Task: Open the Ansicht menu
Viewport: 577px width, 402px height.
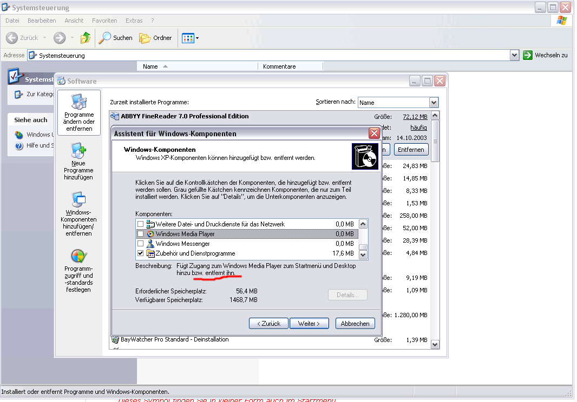Action: pos(74,21)
